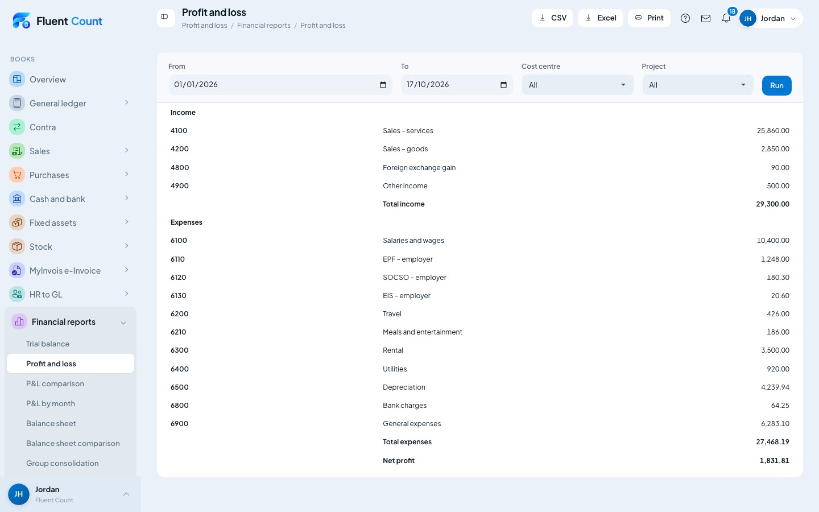Collapse the Financial reports section chevron
This screenshot has width=819, height=512.
[123, 323]
